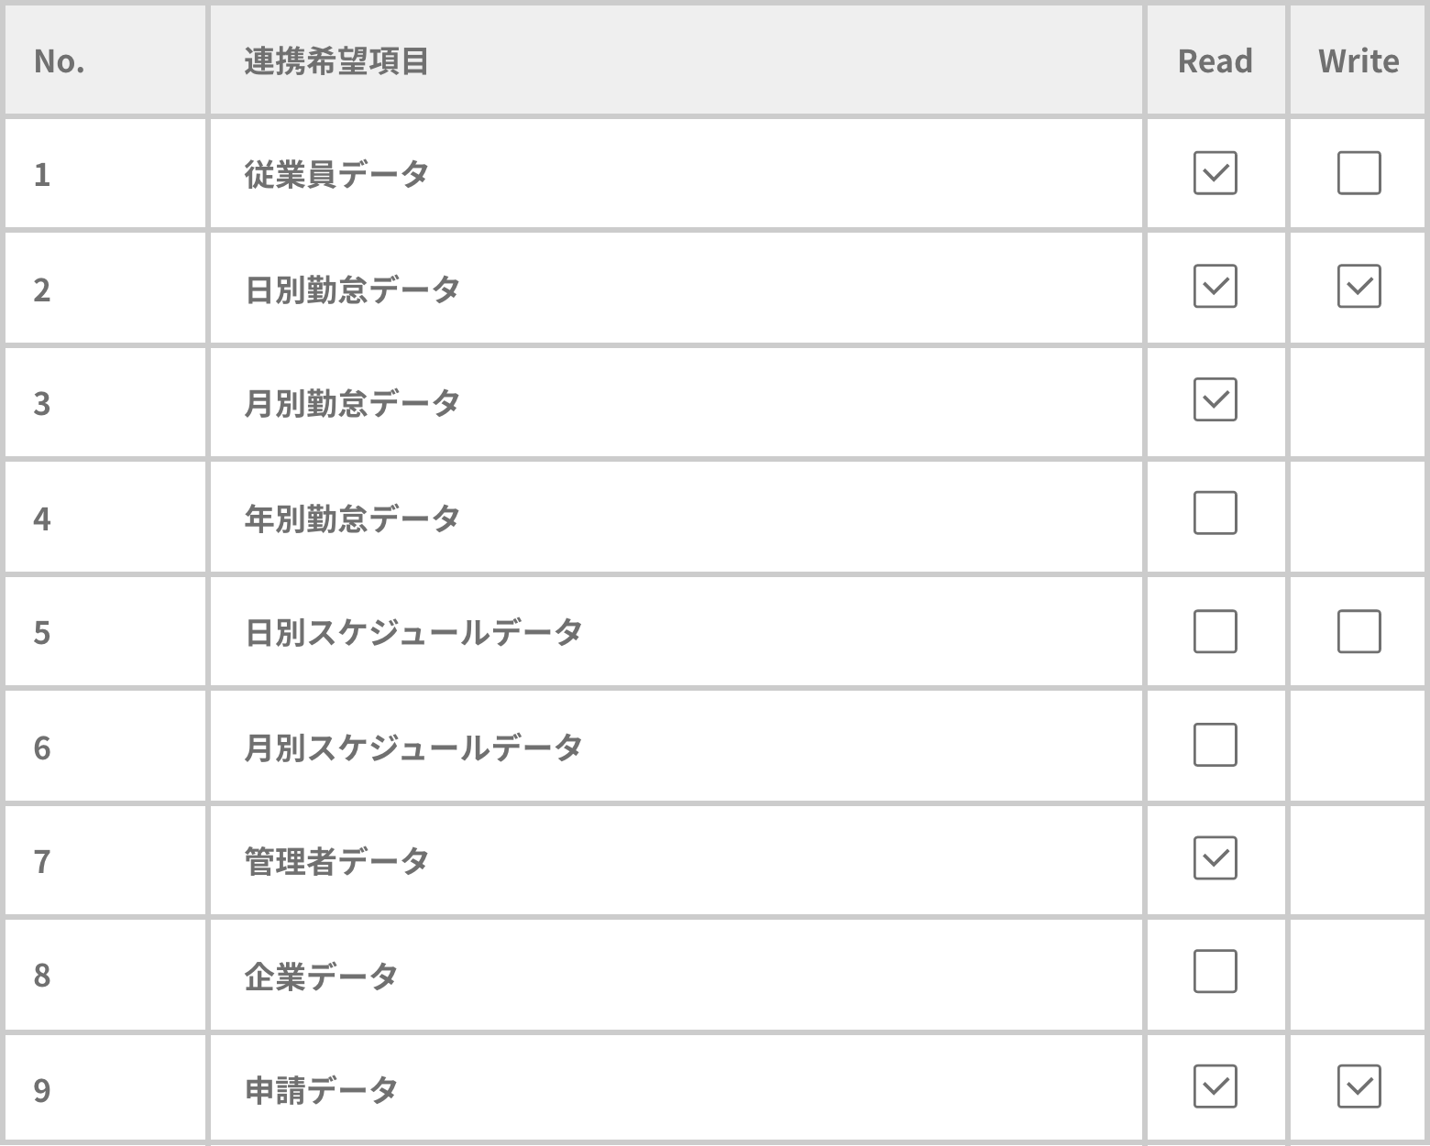The width and height of the screenshot is (1430, 1146).
Task: Check Write box for 従業員データ
Action: (x=1358, y=173)
